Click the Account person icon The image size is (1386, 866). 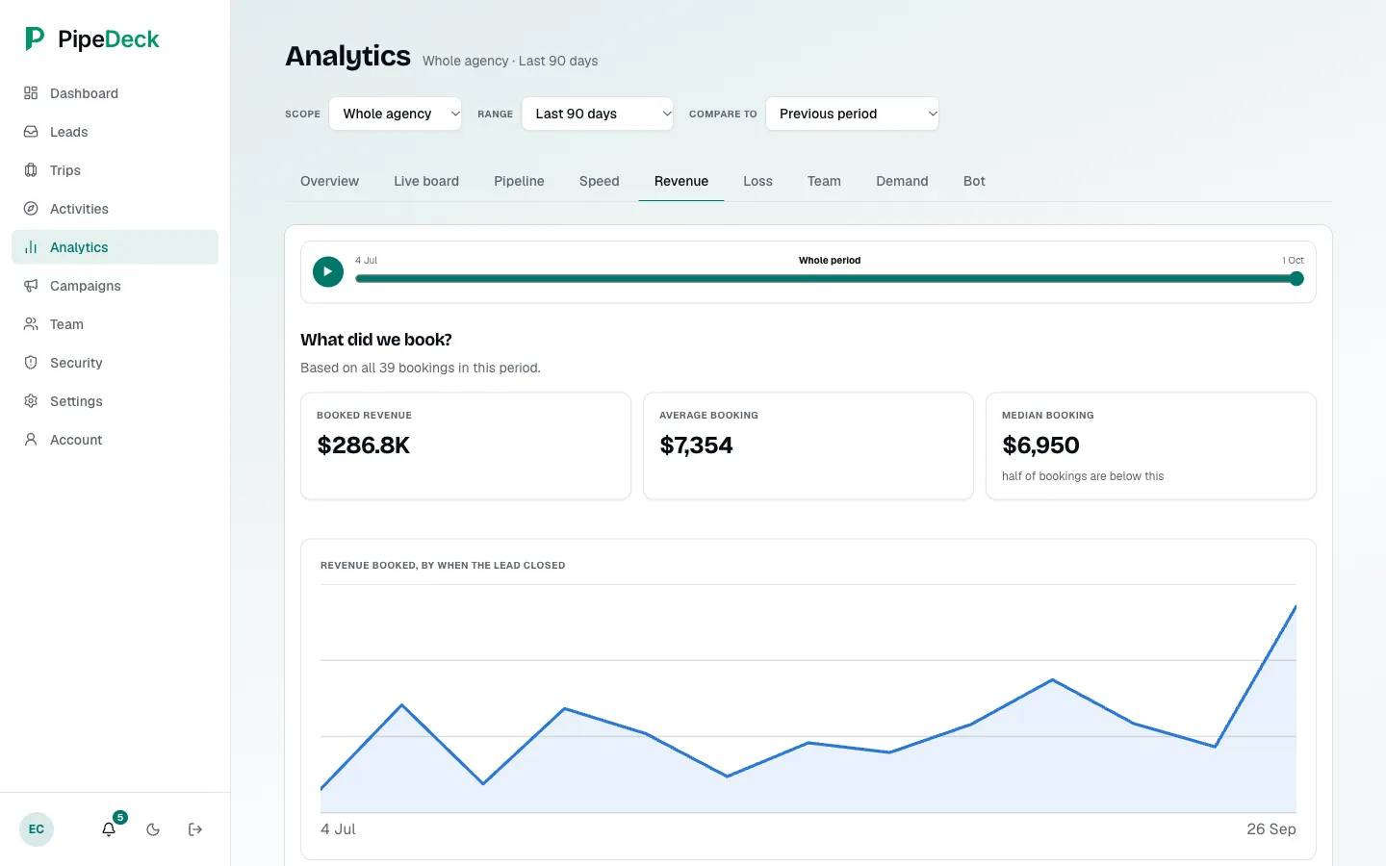[31, 440]
